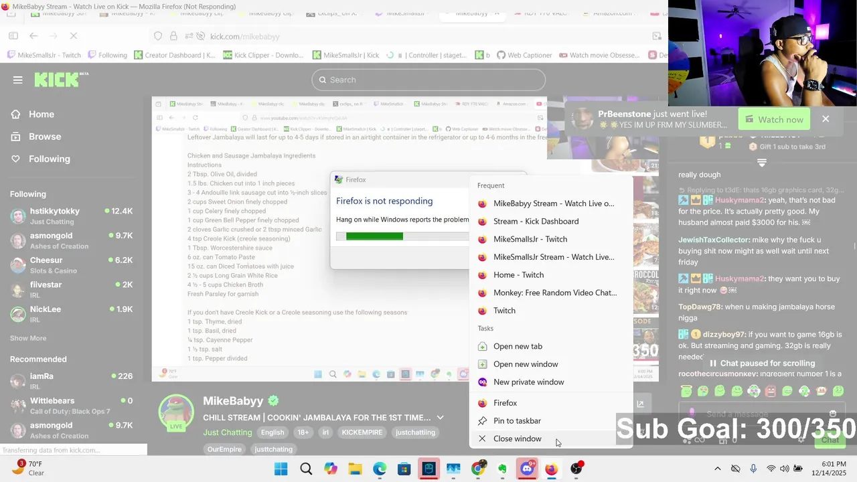This screenshot has height=482, width=857.
Task: Open Firefox sidebar toggle icon
Action: click(13, 36)
